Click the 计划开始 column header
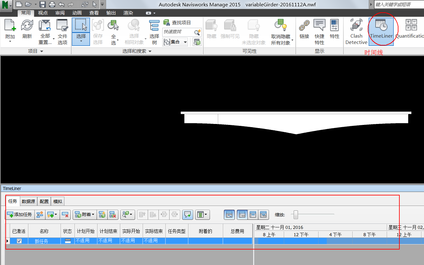The width and height of the screenshot is (424, 265). pyautogui.click(x=86, y=231)
